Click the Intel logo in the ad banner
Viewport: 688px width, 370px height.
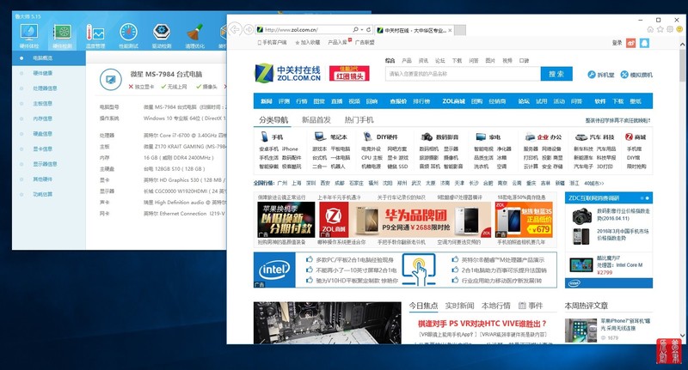pos(274,270)
